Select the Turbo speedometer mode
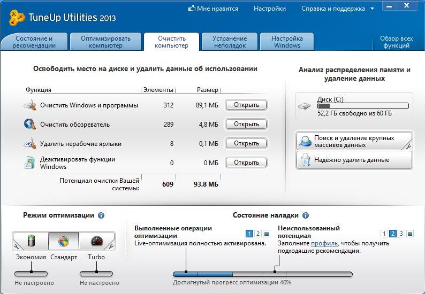The image size is (425, 294). tap(96, 241)
